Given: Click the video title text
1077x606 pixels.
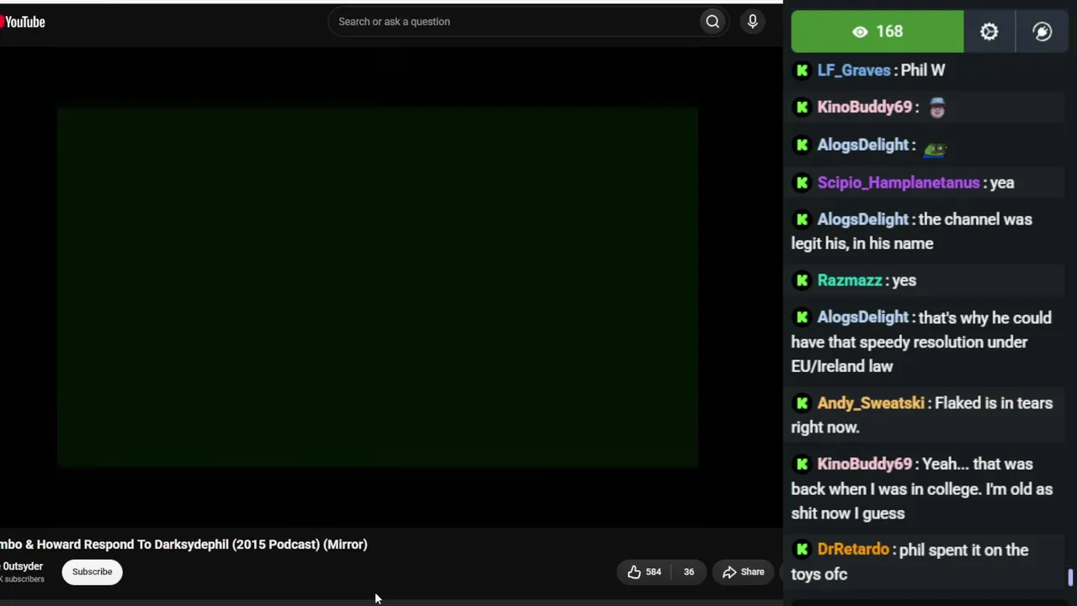Looking at the screenshot, I should click(x=183, y=545).
